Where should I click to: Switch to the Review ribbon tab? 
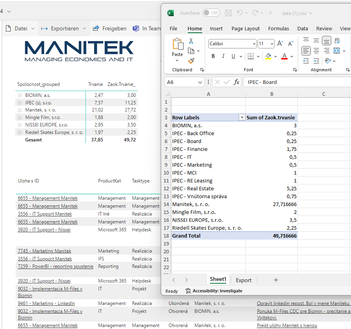[x=324, y=29]
